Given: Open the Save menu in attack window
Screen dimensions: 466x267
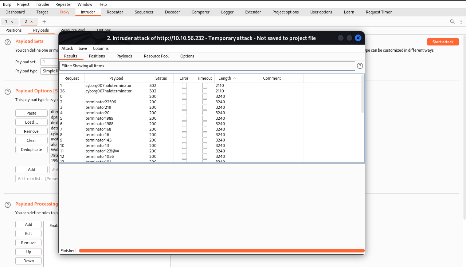Looking at the screenshot, I should pos(83,48).
